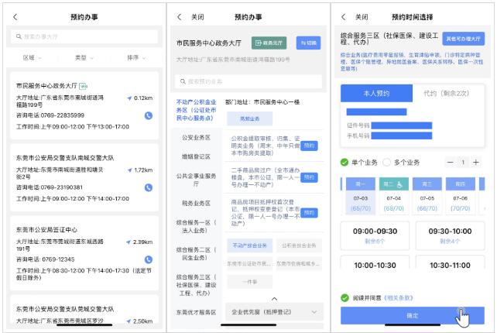Collapse the business category list chevron
497x333 pixels.
[x=275, y=299]
